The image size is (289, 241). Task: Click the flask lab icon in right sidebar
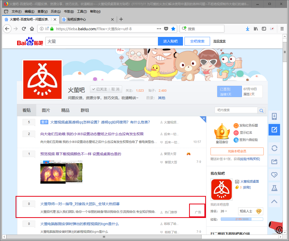274,188
